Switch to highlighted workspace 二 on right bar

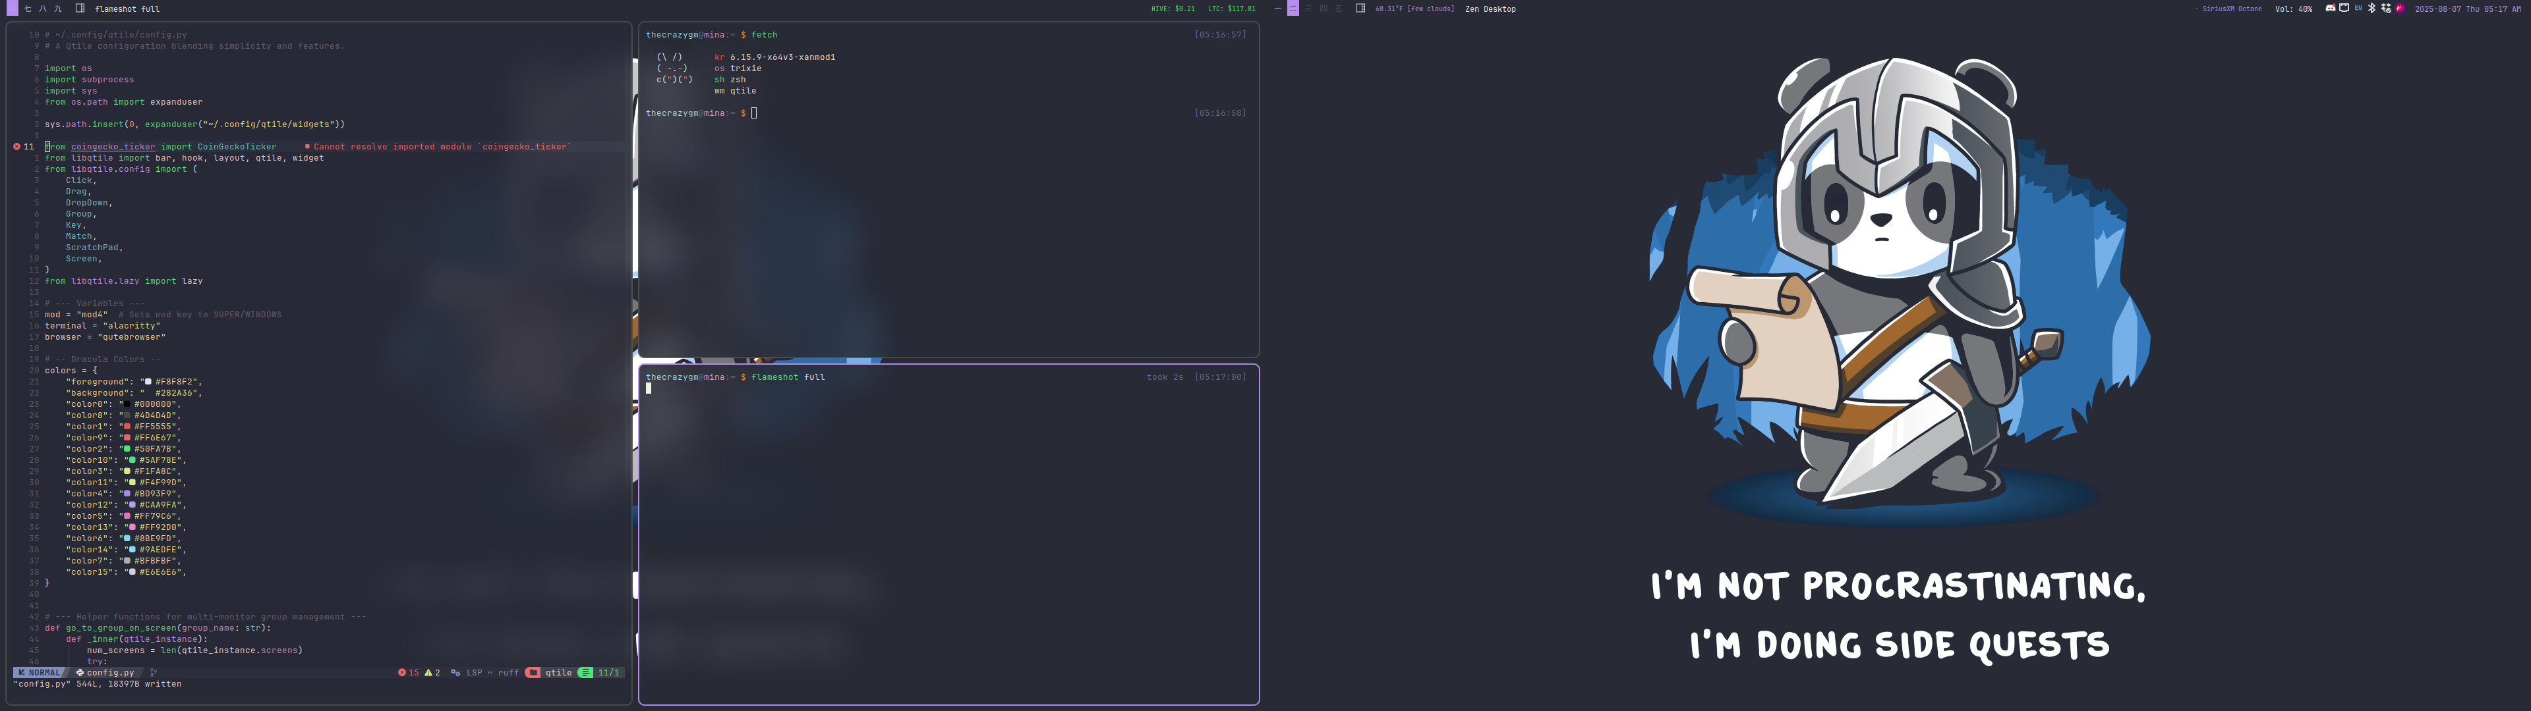1294,8
